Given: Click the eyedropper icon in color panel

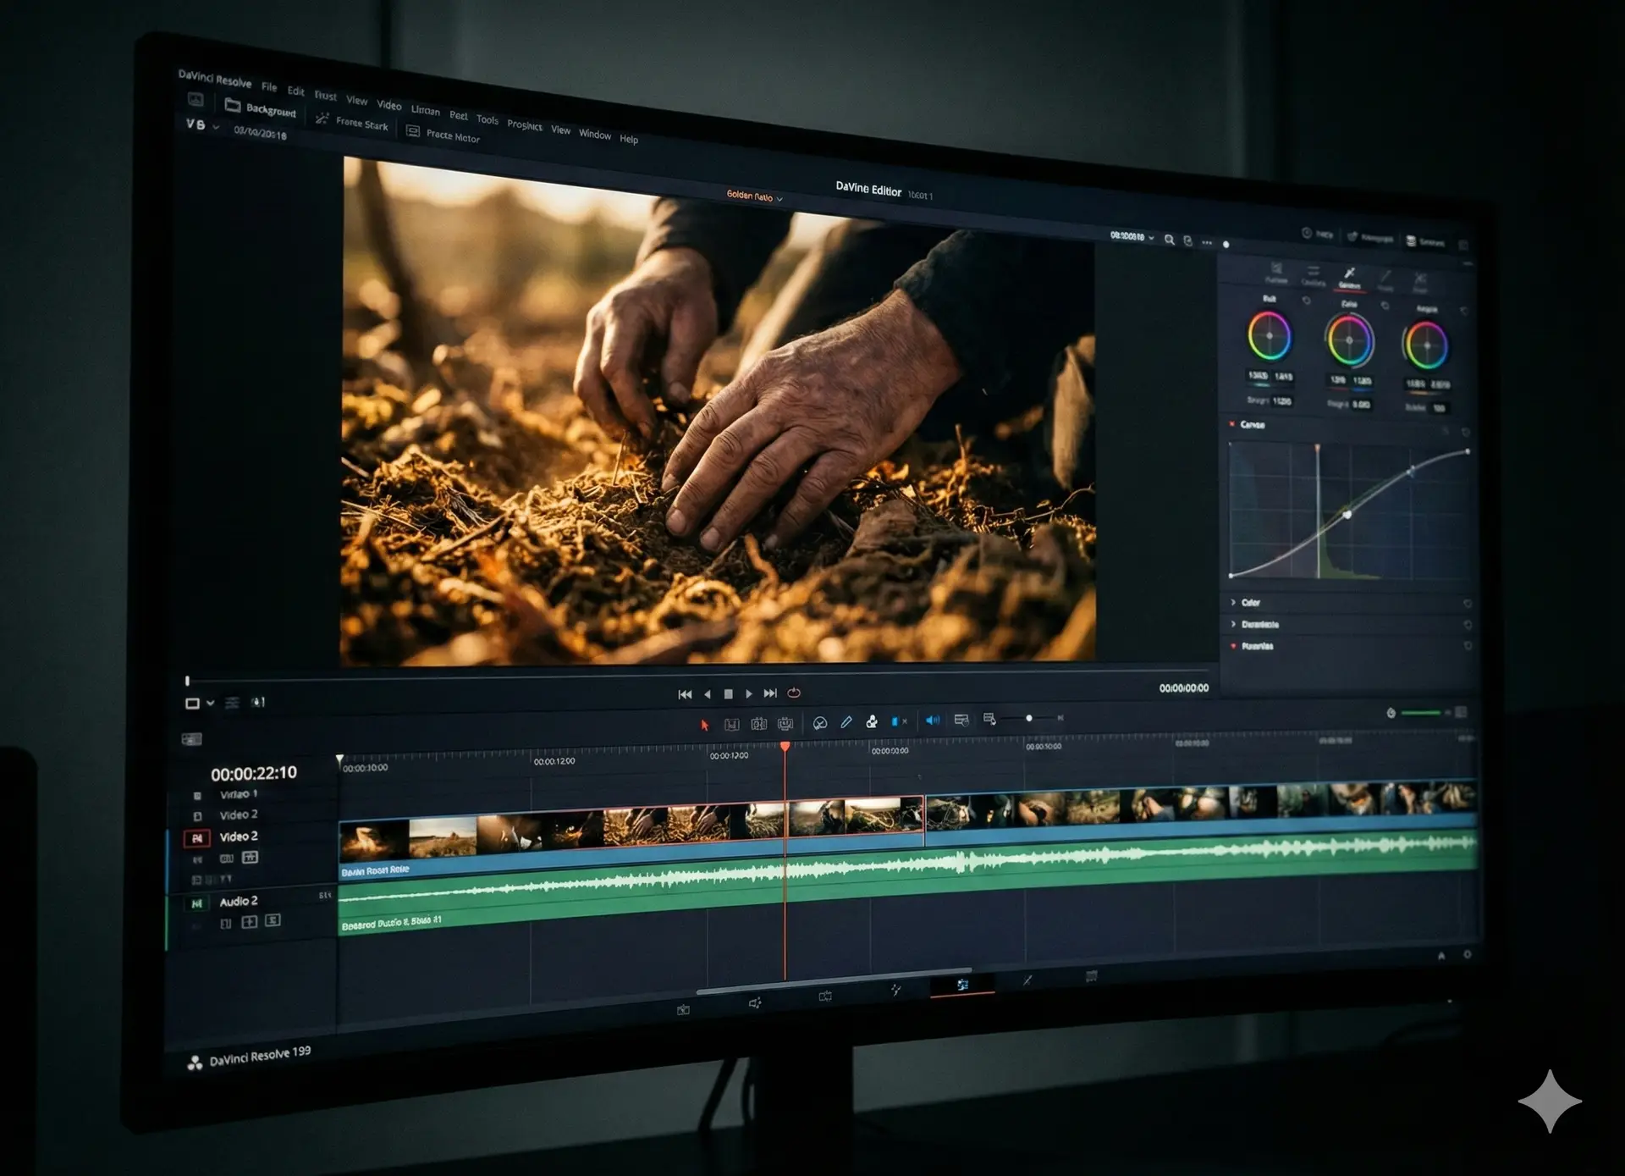Looking at the screenshot, I should pos(1349,273).
